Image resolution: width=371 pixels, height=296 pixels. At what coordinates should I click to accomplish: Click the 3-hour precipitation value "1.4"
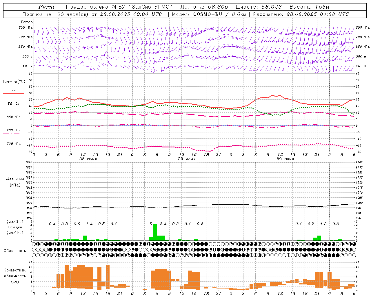89,224
